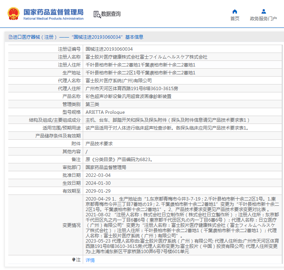Click the national emblem logo

(14, 14)
